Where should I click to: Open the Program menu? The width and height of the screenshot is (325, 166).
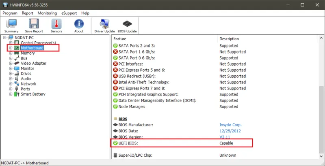[10, 13]
